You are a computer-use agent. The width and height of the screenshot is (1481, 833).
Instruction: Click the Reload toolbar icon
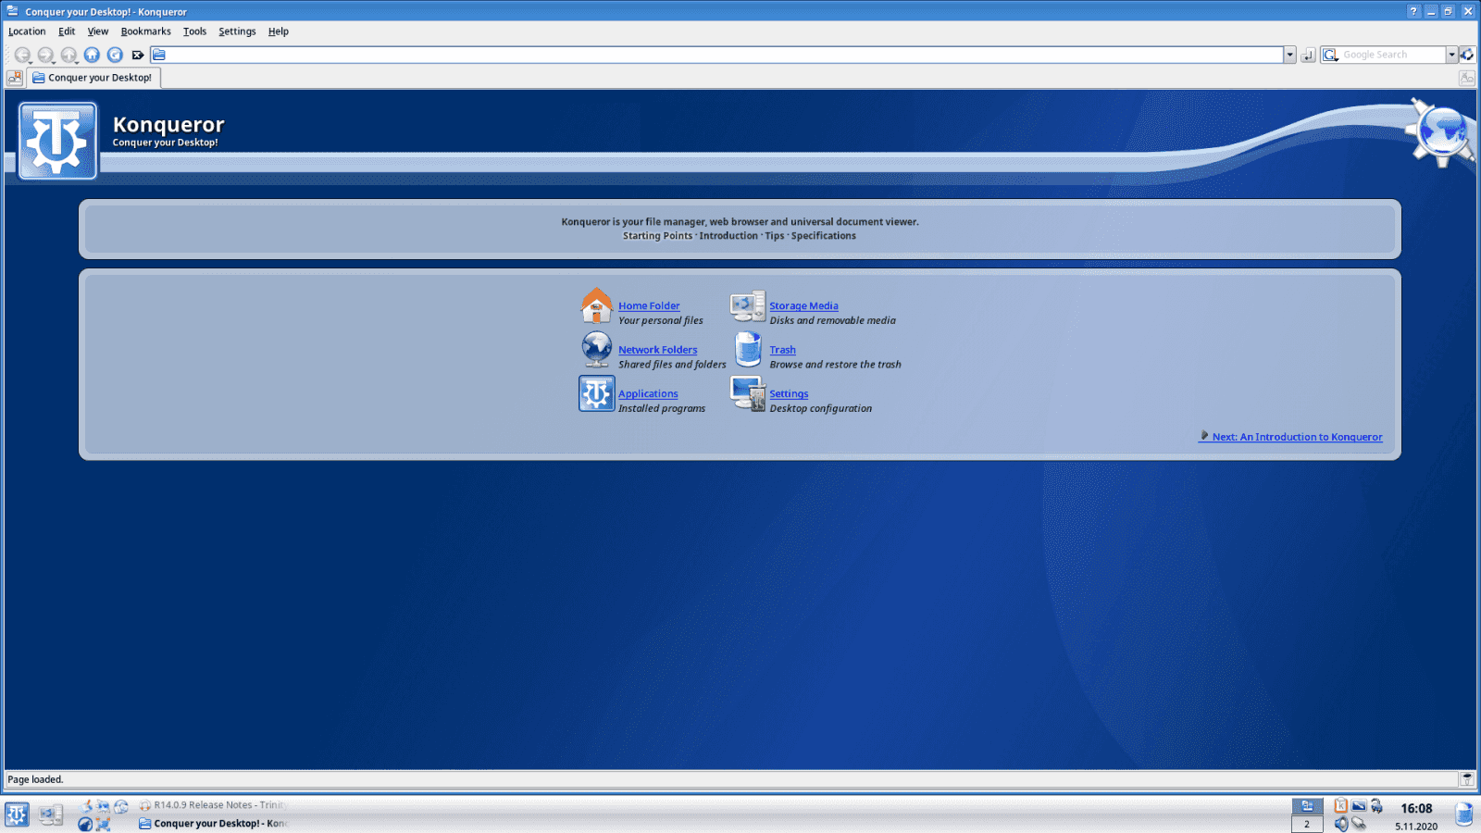click(x=115, y=55)
